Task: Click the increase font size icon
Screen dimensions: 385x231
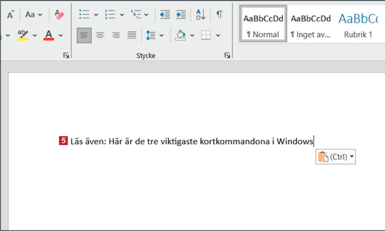Action: coord(10,15)
